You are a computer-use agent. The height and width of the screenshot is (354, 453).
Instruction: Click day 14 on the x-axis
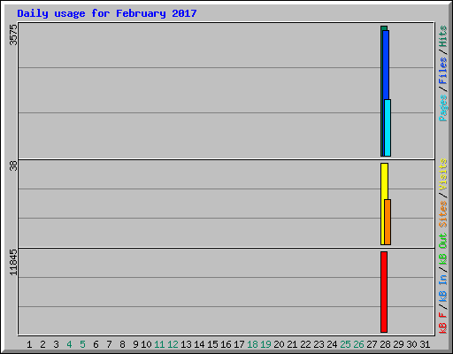[199, 344]
